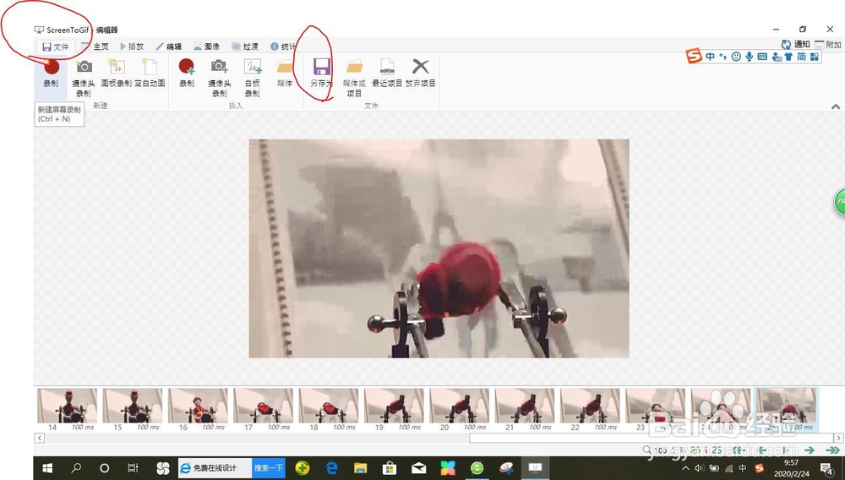Start voice input on Sogou bar

pos(749,57)
